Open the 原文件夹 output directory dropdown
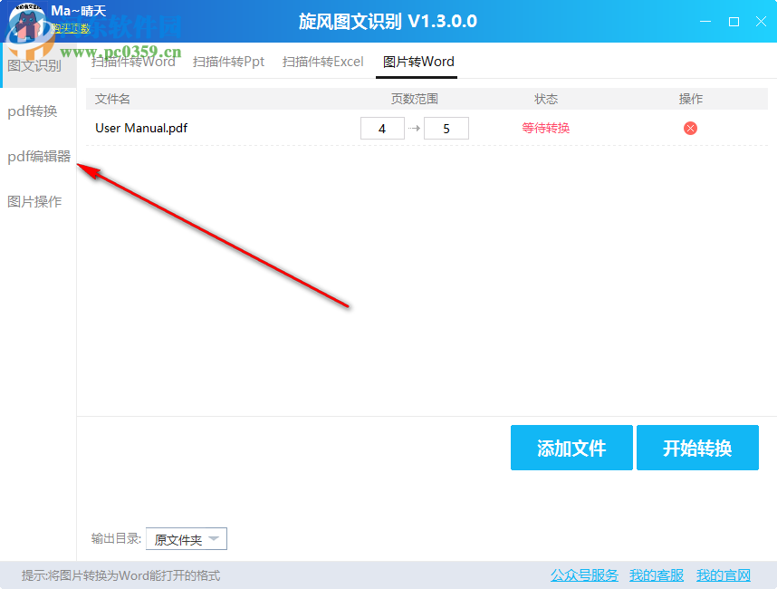The height and width of the screenshot is (589, 777). point(186,538)
